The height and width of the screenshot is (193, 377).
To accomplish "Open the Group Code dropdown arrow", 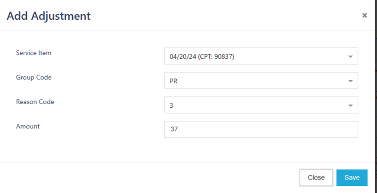I will coord(350,81).
